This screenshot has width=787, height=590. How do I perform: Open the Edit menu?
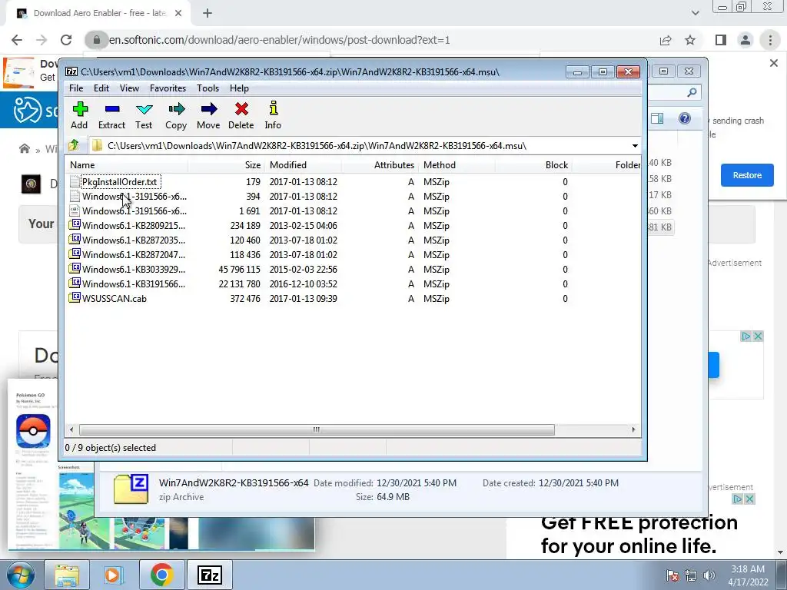[x=101, y=88]
